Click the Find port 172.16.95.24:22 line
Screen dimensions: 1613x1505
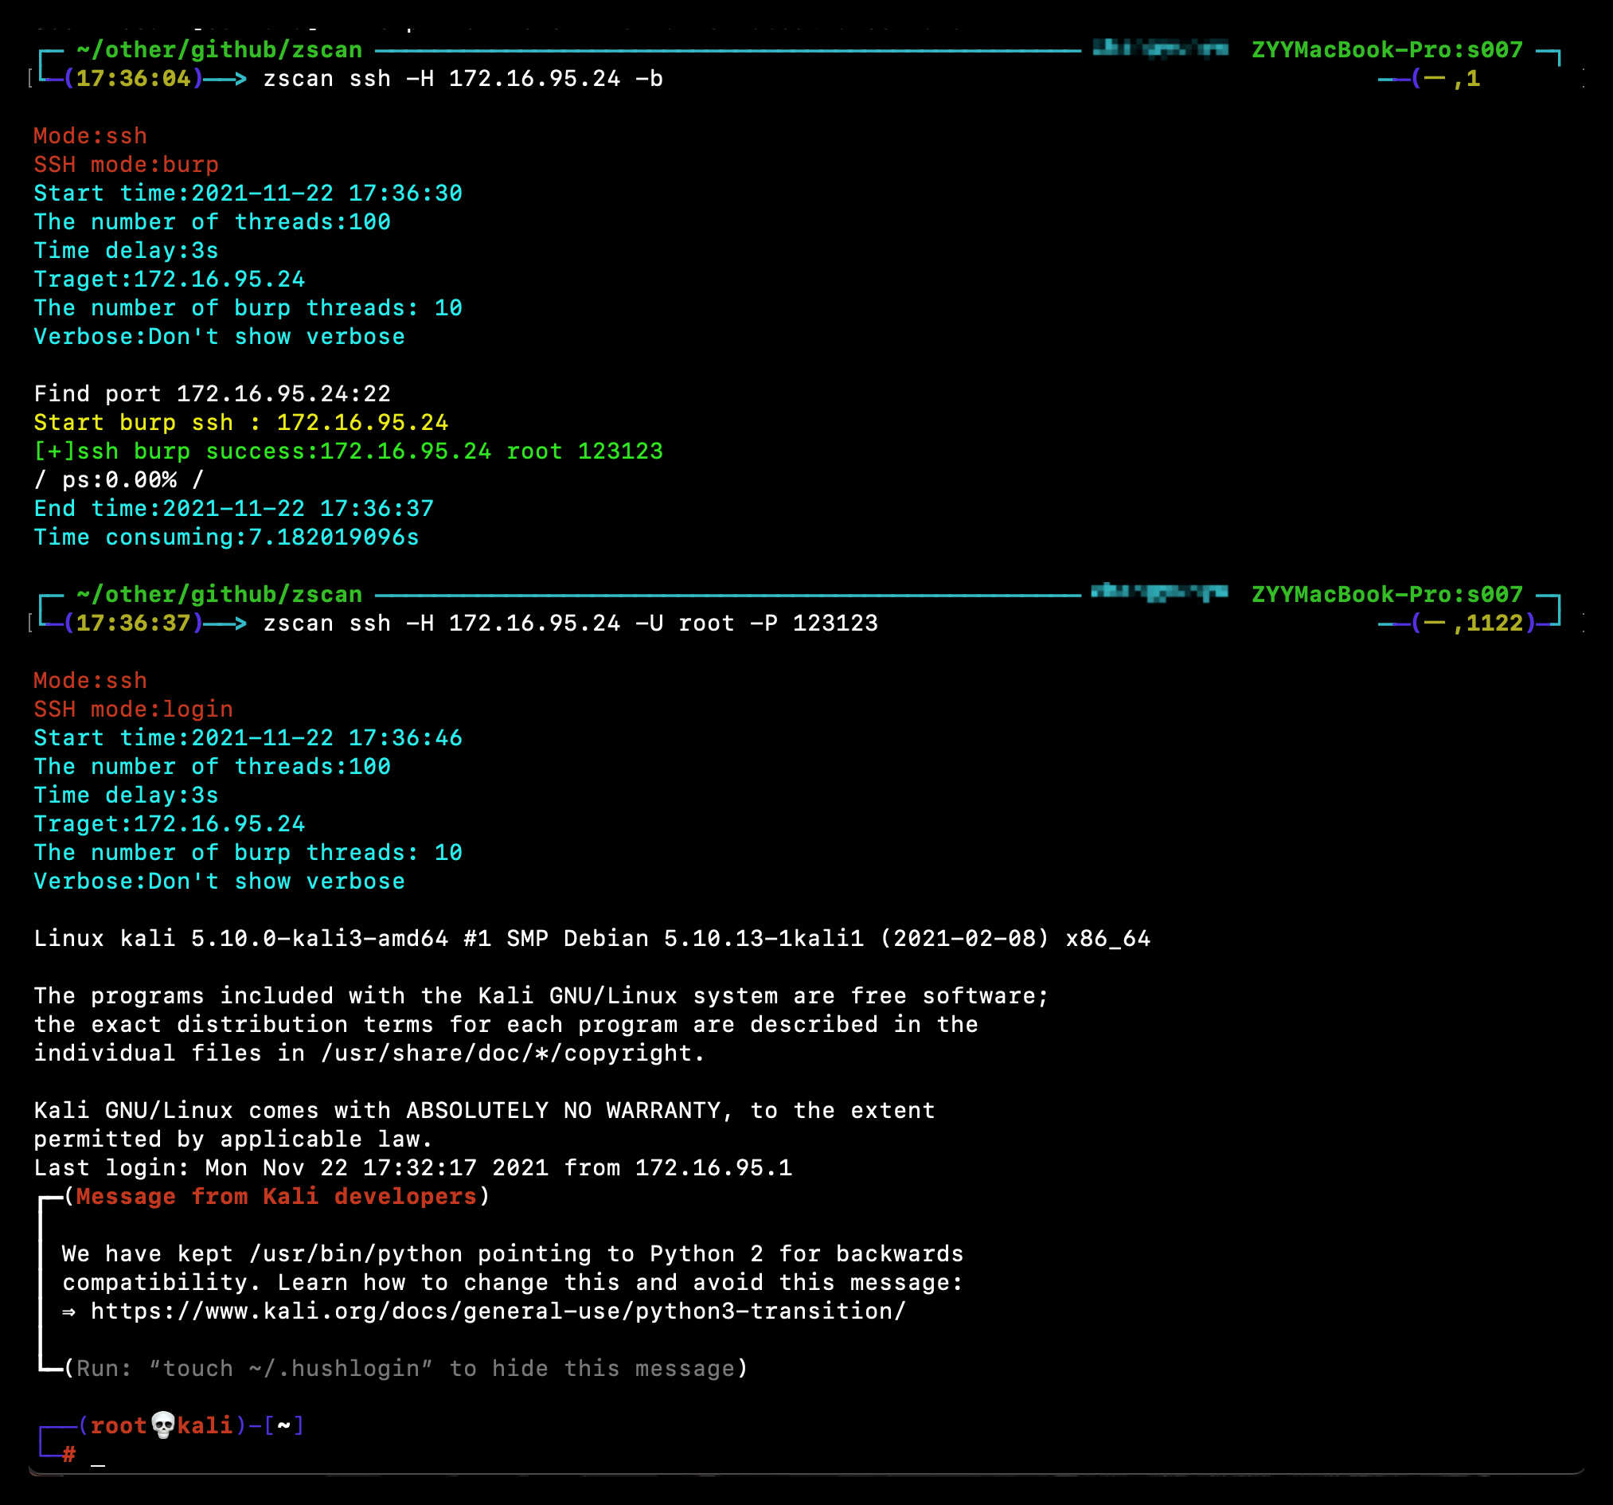click(212, 394)
